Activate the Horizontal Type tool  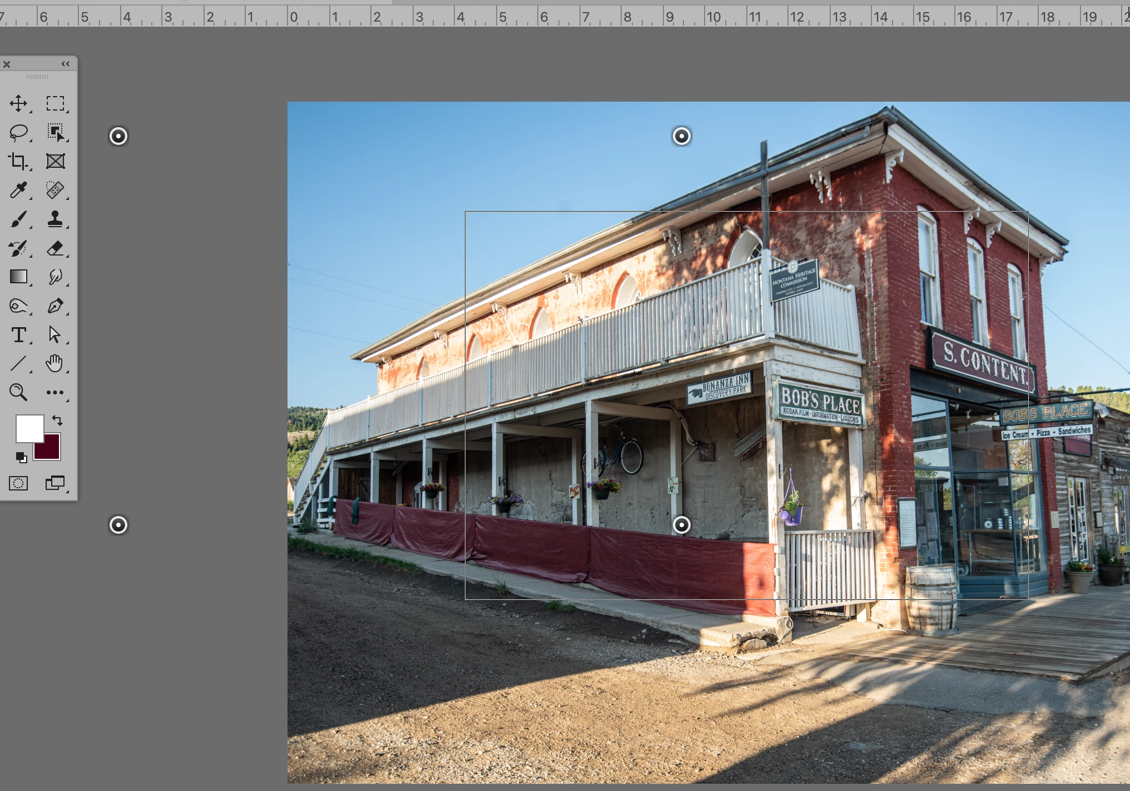click(x=18, y=335)
